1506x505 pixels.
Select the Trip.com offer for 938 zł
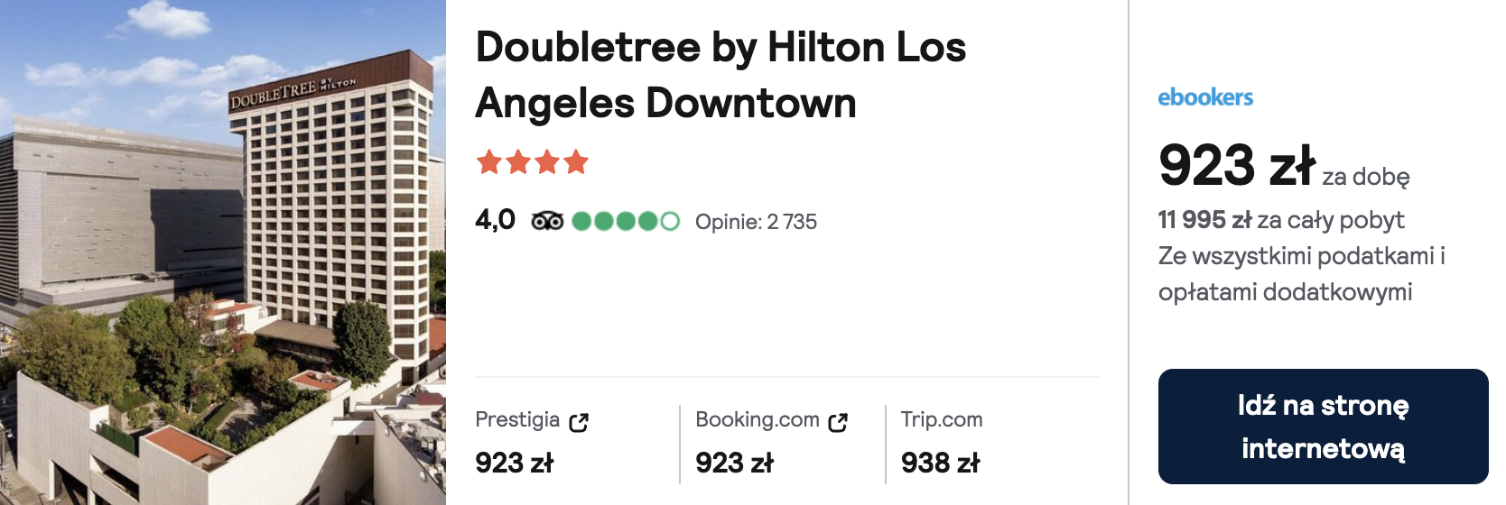(x=942, y=443)
